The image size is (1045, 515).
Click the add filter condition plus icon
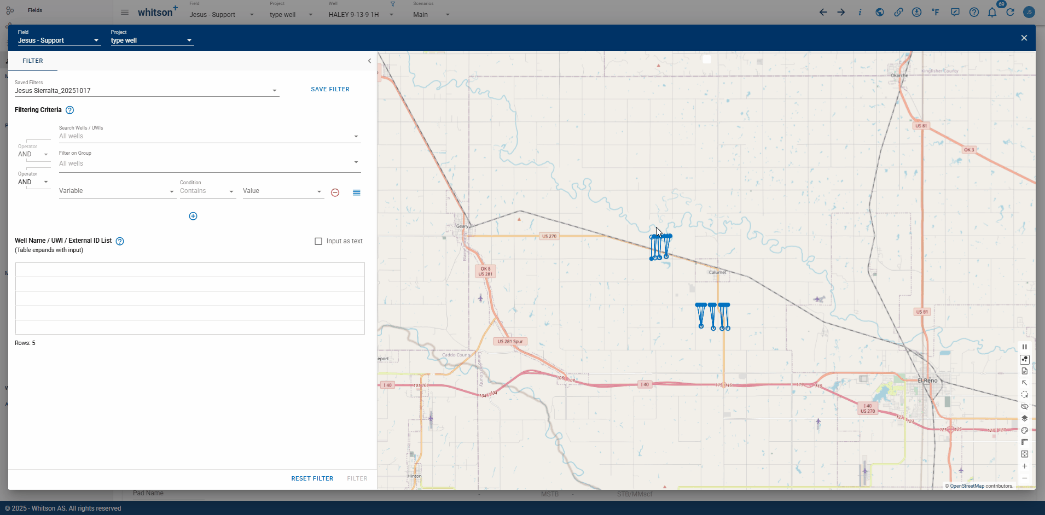(x=193, y=216)
